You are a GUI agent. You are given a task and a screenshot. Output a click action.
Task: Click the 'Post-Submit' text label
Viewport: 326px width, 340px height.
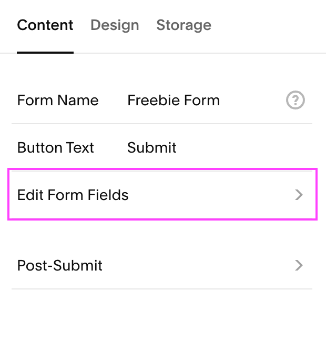point(60,265)
